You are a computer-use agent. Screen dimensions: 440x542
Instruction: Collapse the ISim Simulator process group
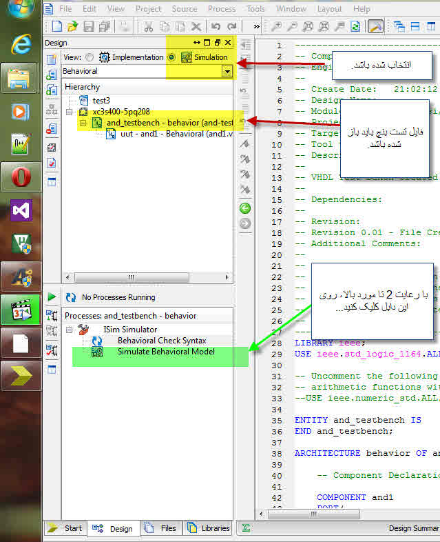point(70,330)
